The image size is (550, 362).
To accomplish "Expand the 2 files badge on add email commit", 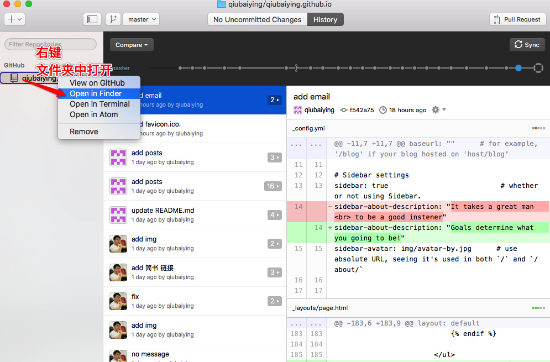I will pyautogui.click(x=275, y=100).
